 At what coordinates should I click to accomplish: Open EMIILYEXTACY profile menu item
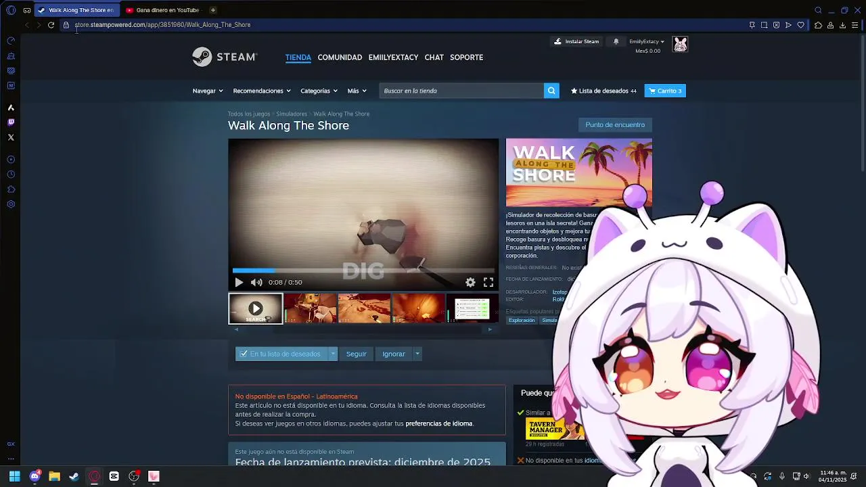(x=393, y=57)
